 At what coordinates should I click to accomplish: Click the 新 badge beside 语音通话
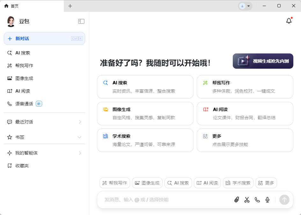tap(39, 104)
